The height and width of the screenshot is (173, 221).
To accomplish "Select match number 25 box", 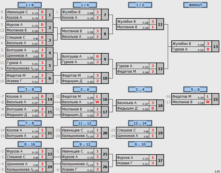I will click(x=105, y=154).
